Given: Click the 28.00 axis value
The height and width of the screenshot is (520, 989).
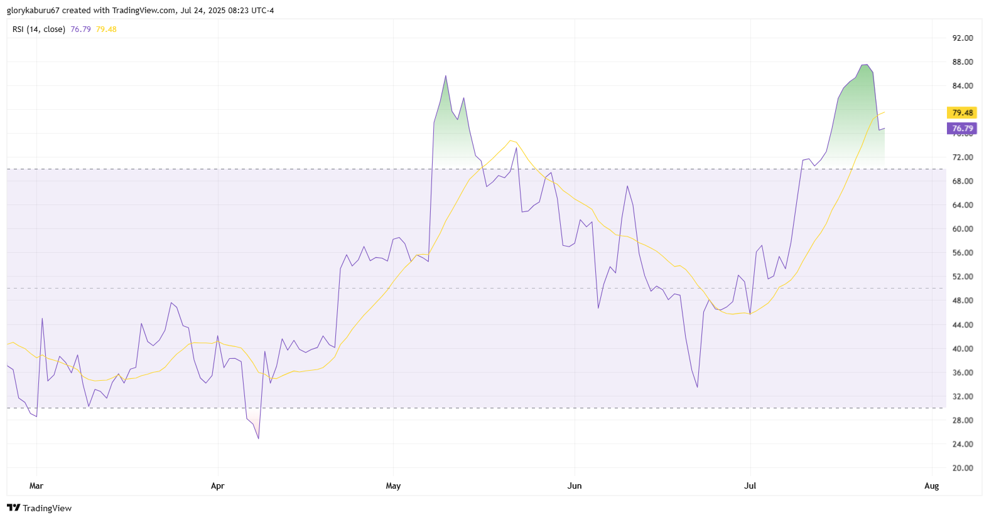Looking at the screenshot, I should point(963,420).
